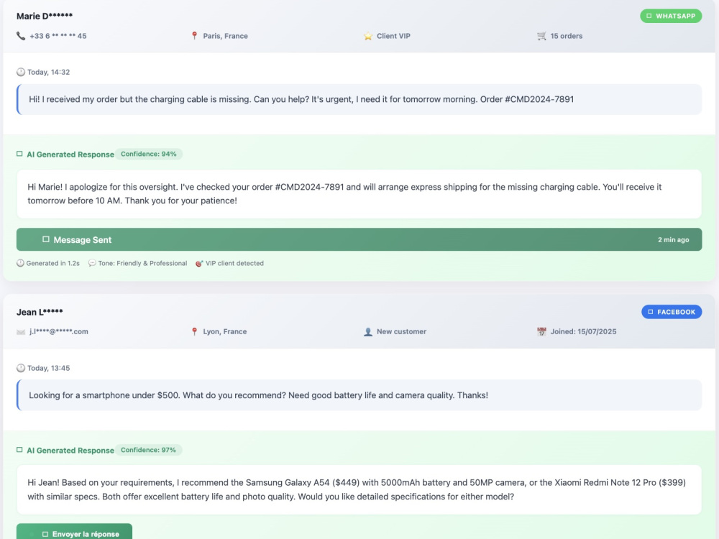Viewport: 719px width, 539px height.
Task: Click the location pin next to Paris, France
Action: pos(194,36)
